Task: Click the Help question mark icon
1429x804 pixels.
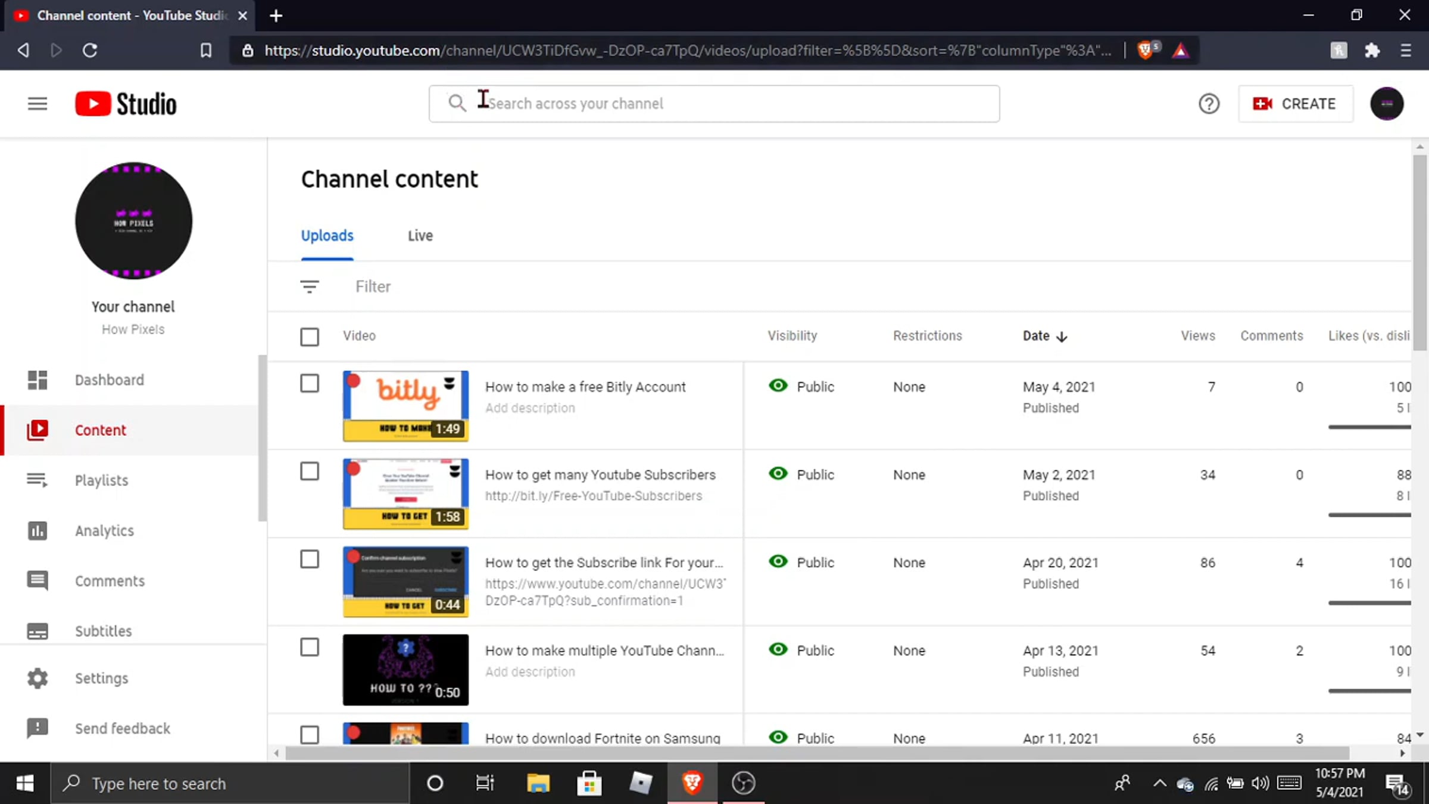Action: click(x=1209, y=104)
